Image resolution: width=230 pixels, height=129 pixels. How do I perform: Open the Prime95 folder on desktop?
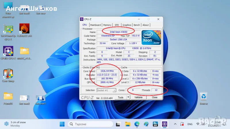coord(8,96)
